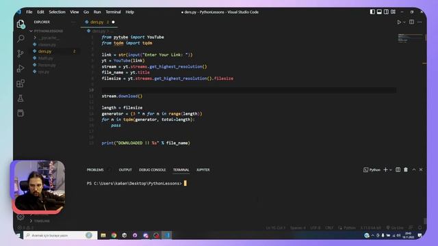Click the UTF-8 encoding in status bar
The height and width of the screenshot is (246, 438).
(315, 228)
